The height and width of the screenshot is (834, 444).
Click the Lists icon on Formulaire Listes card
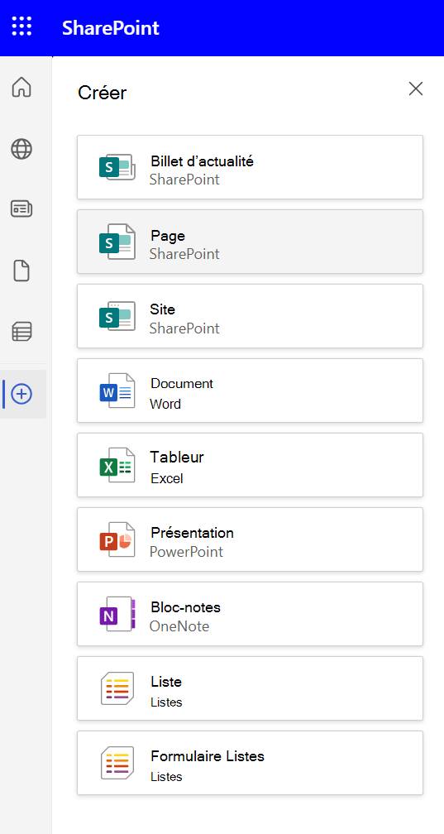pos(117,763)
